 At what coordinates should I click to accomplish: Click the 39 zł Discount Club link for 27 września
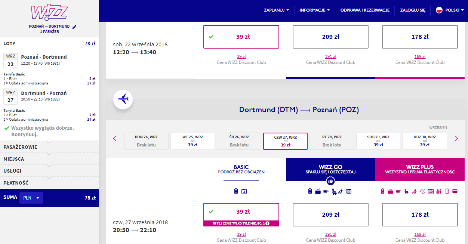(241, 235)
